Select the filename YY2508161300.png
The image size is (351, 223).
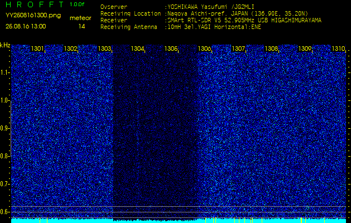coord(33,16)
